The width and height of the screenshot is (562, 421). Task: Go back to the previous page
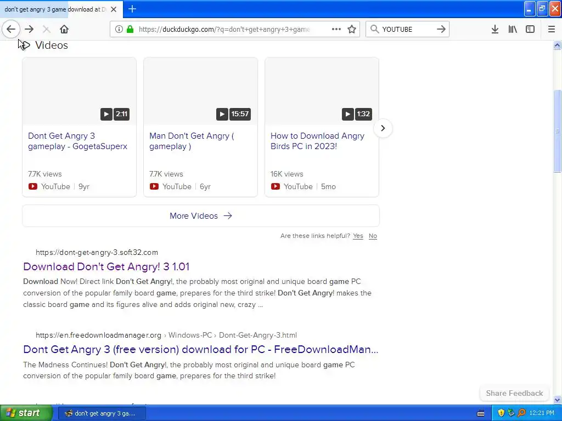pos(11,29)
